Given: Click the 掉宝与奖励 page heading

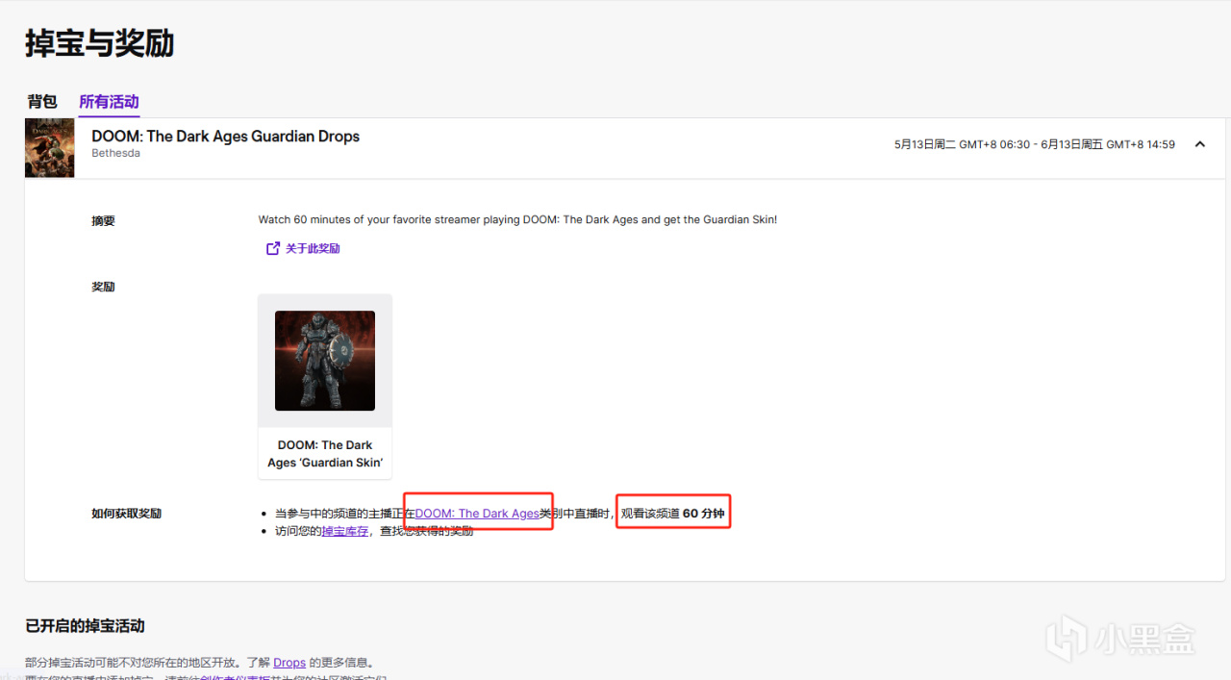Looking at the screenshot, I should tap(100, 43).
